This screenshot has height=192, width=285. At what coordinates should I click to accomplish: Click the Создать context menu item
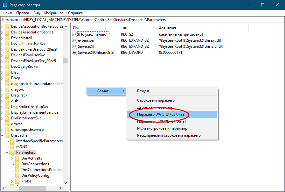click(106, 91)
